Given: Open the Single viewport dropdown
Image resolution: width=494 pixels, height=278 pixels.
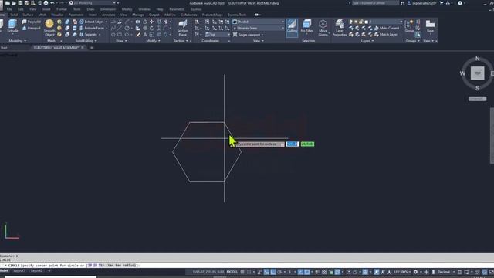Looking at the screenshot, I should pyautogui.click(x=249, y=34).
